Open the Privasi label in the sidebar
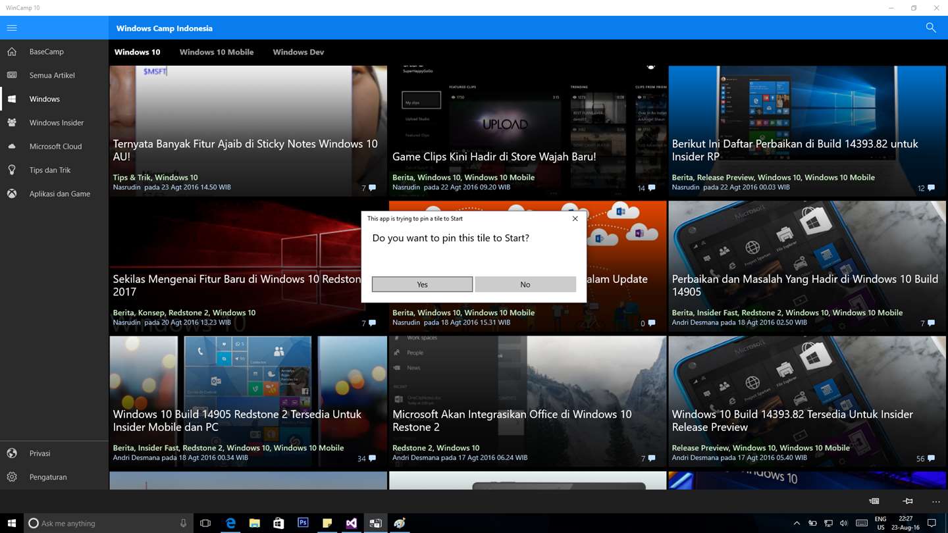The height and width of the screenshot is (533, 948). [x=39, y=453]
